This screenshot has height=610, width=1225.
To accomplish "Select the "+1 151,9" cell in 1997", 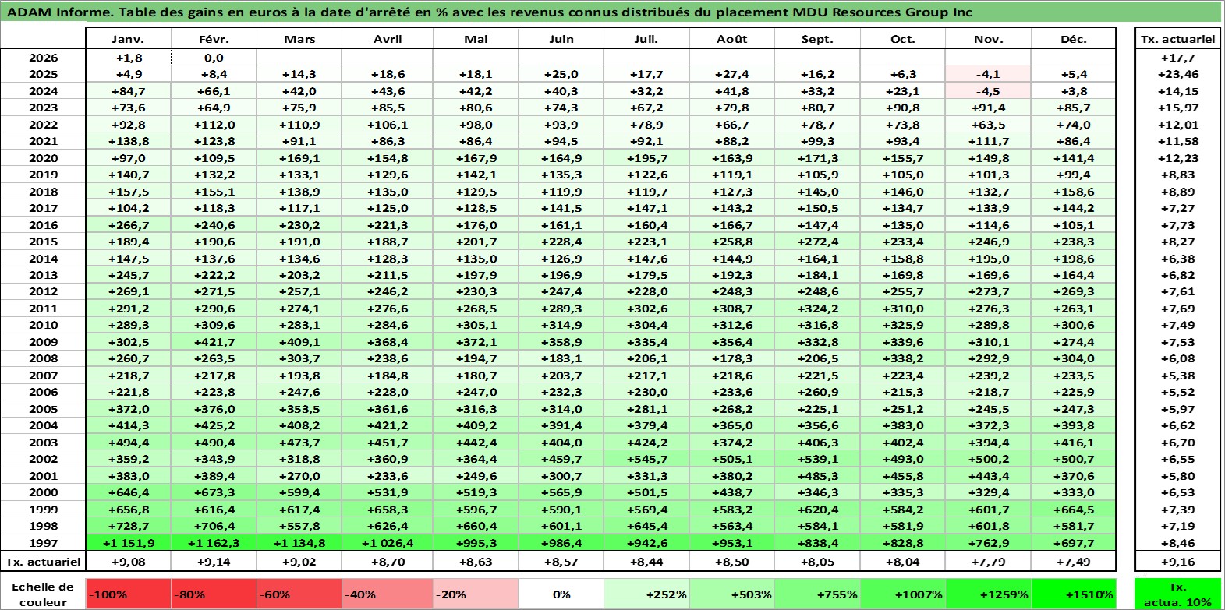I will 128,543.
